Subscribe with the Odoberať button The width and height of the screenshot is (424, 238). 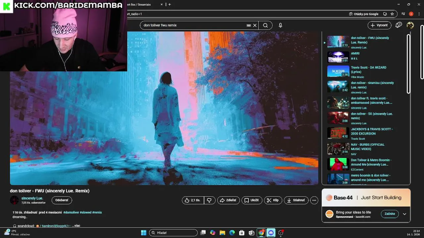tap(62, 200)
